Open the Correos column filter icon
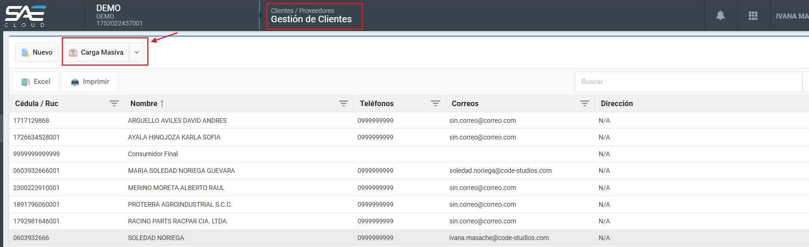The height and width of the screenshot is (247, 809). pyautogui.click(x=584, y=103)
